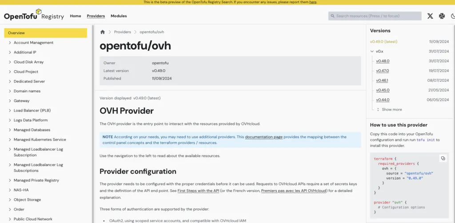The height and width of the screenshot is (223, 455).
Task: Open the X (Twitter) social icon
Action: point(430,16)
